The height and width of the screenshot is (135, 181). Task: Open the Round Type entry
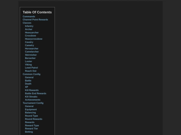(x=32, y=116)
